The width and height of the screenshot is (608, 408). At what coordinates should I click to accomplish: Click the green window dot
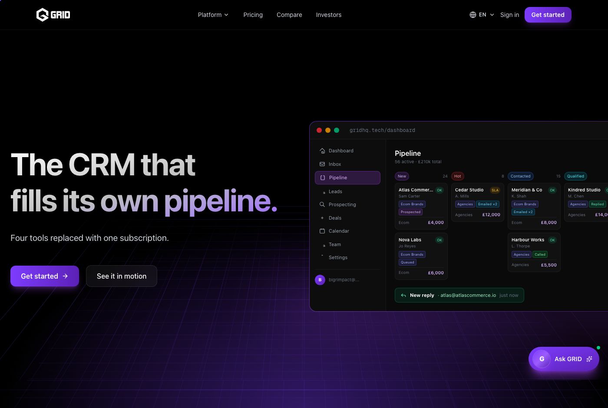click(x=337, y=130)
